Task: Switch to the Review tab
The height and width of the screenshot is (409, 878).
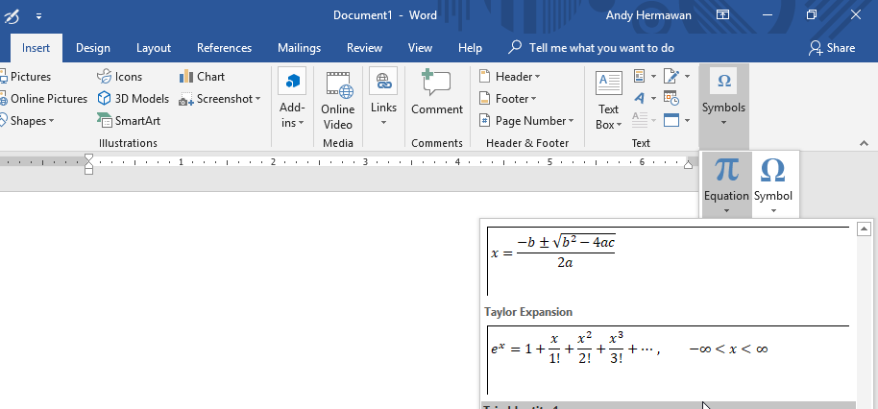Action: tap(364, 48)
